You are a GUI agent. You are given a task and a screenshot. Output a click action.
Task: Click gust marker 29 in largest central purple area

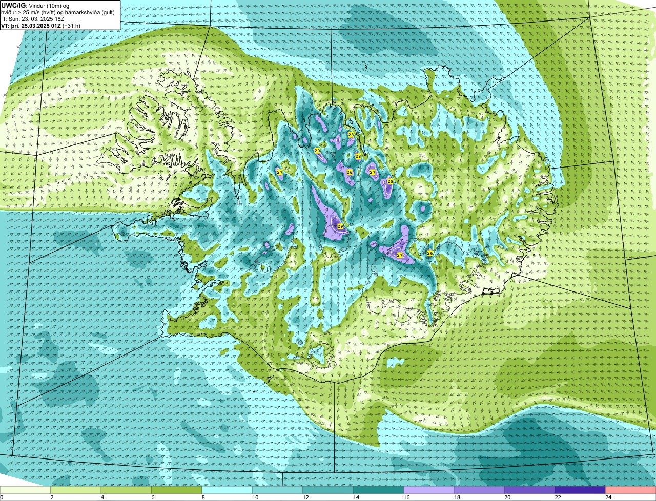point(340,226)
